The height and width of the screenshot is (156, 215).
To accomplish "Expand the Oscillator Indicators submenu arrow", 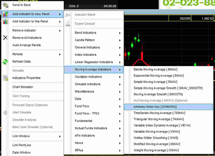I will coord(120,77).
